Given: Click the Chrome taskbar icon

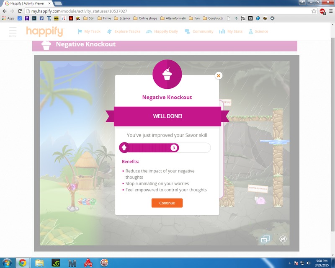Looking at the screenshot, I should click(x=23, y=263).
